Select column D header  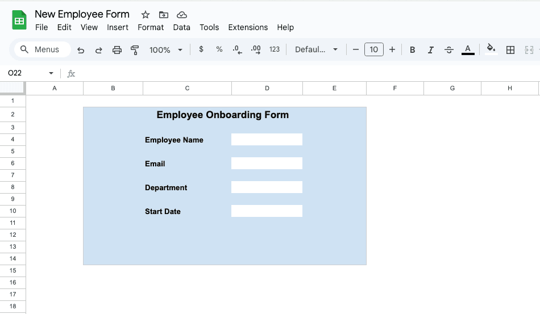pos(267,89)
